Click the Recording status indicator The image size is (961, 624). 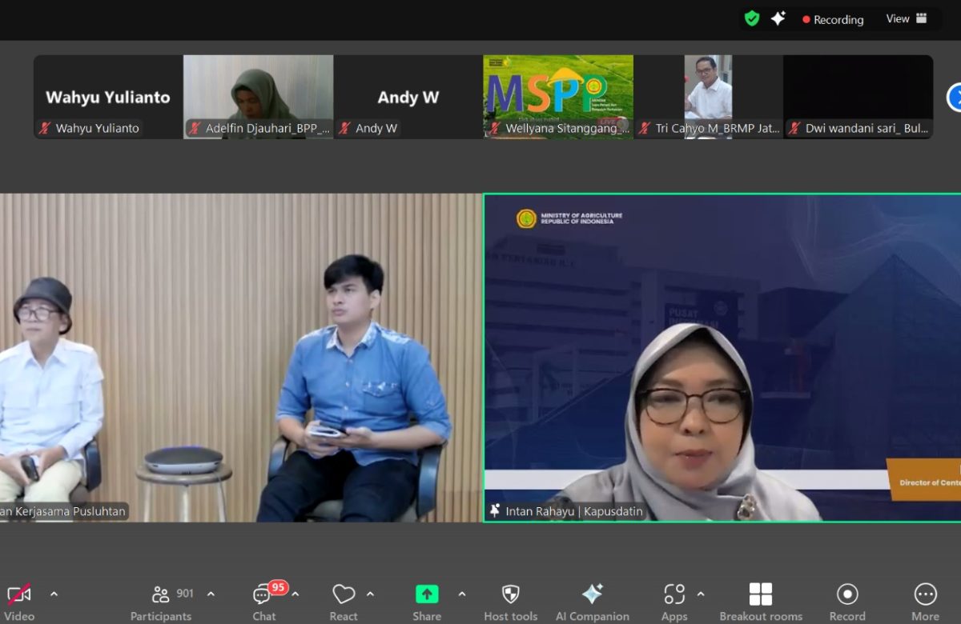pos(833,19)
